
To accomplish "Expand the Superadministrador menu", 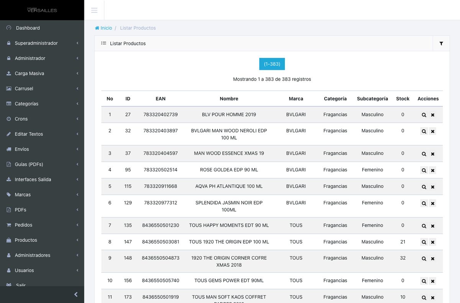I will coord(42,43).
